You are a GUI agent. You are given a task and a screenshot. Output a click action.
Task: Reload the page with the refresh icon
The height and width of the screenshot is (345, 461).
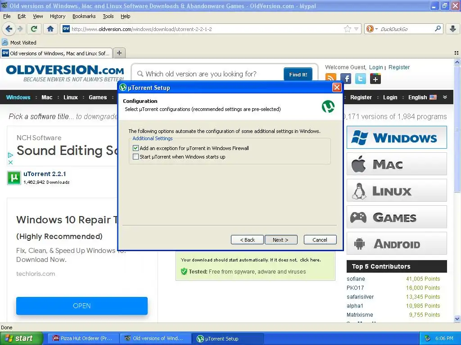[x=34, y=29]
